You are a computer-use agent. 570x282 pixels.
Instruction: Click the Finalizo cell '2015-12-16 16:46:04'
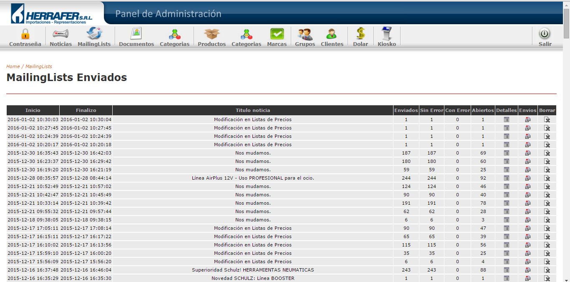tap(86, 270)
